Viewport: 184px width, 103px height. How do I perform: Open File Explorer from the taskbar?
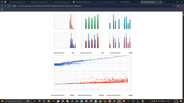49,101
